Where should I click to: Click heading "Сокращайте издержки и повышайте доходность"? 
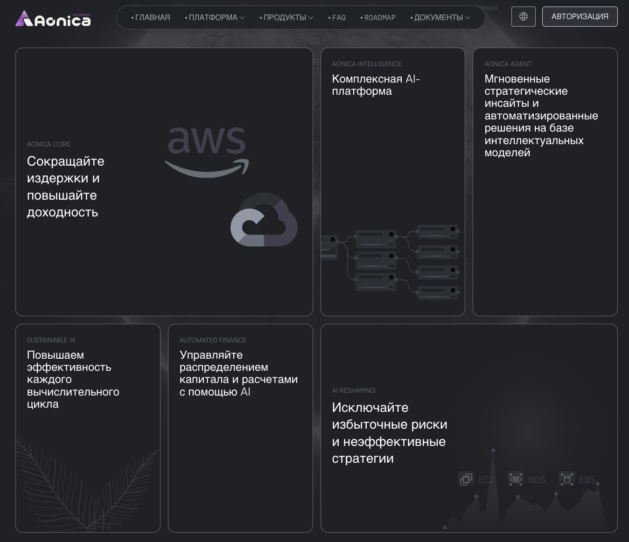pos(66,187)
